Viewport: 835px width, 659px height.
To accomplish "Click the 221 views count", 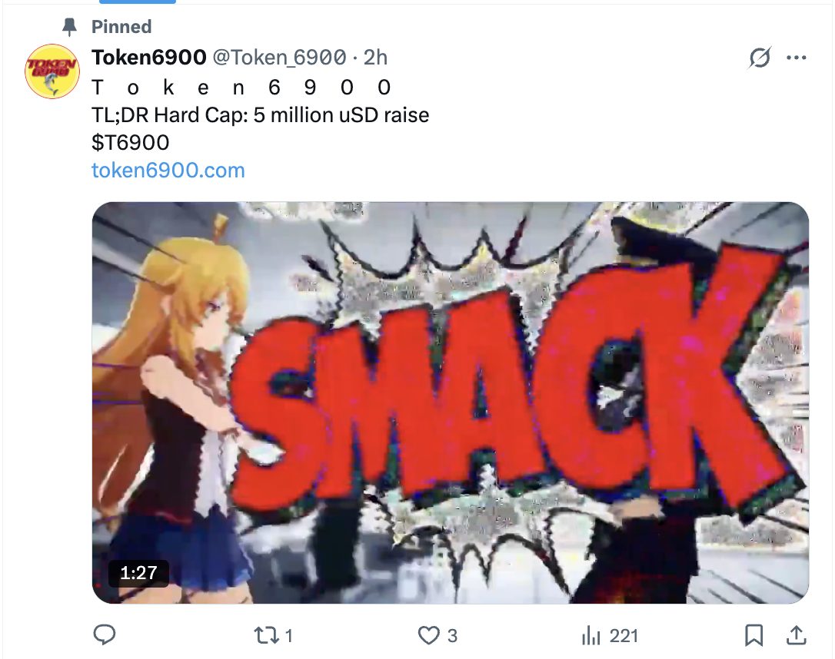I will click(624, 635).
